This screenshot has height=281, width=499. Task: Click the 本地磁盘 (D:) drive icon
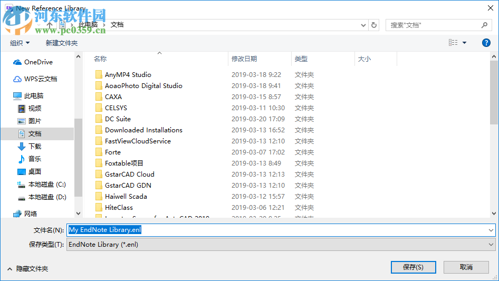click(x=21, y=198)
